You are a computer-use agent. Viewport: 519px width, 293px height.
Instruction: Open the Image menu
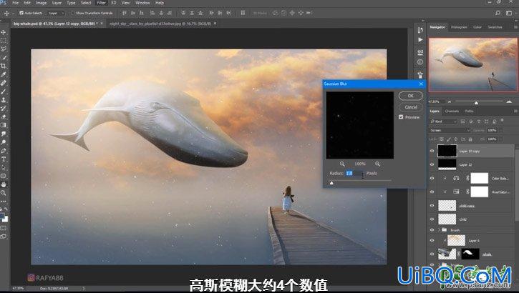click(x=41, y=3)
